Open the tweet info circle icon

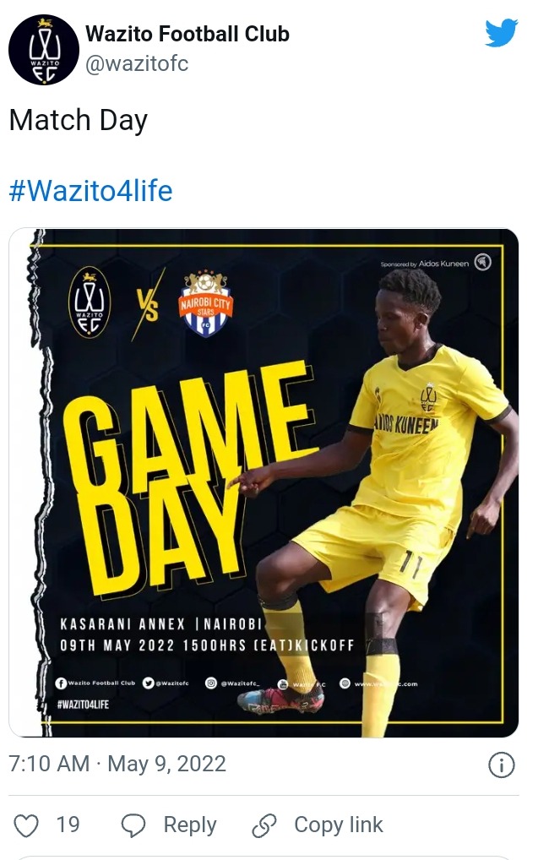point(501,765)
